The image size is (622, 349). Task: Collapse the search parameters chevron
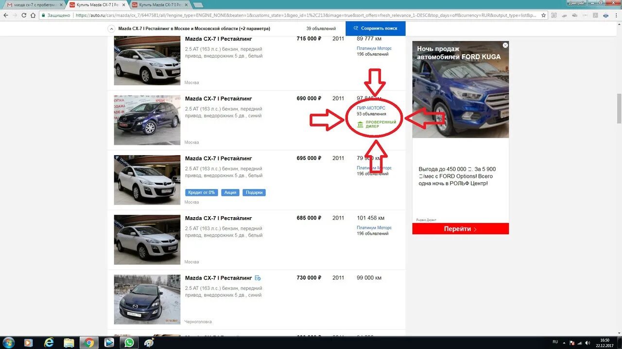111,29
